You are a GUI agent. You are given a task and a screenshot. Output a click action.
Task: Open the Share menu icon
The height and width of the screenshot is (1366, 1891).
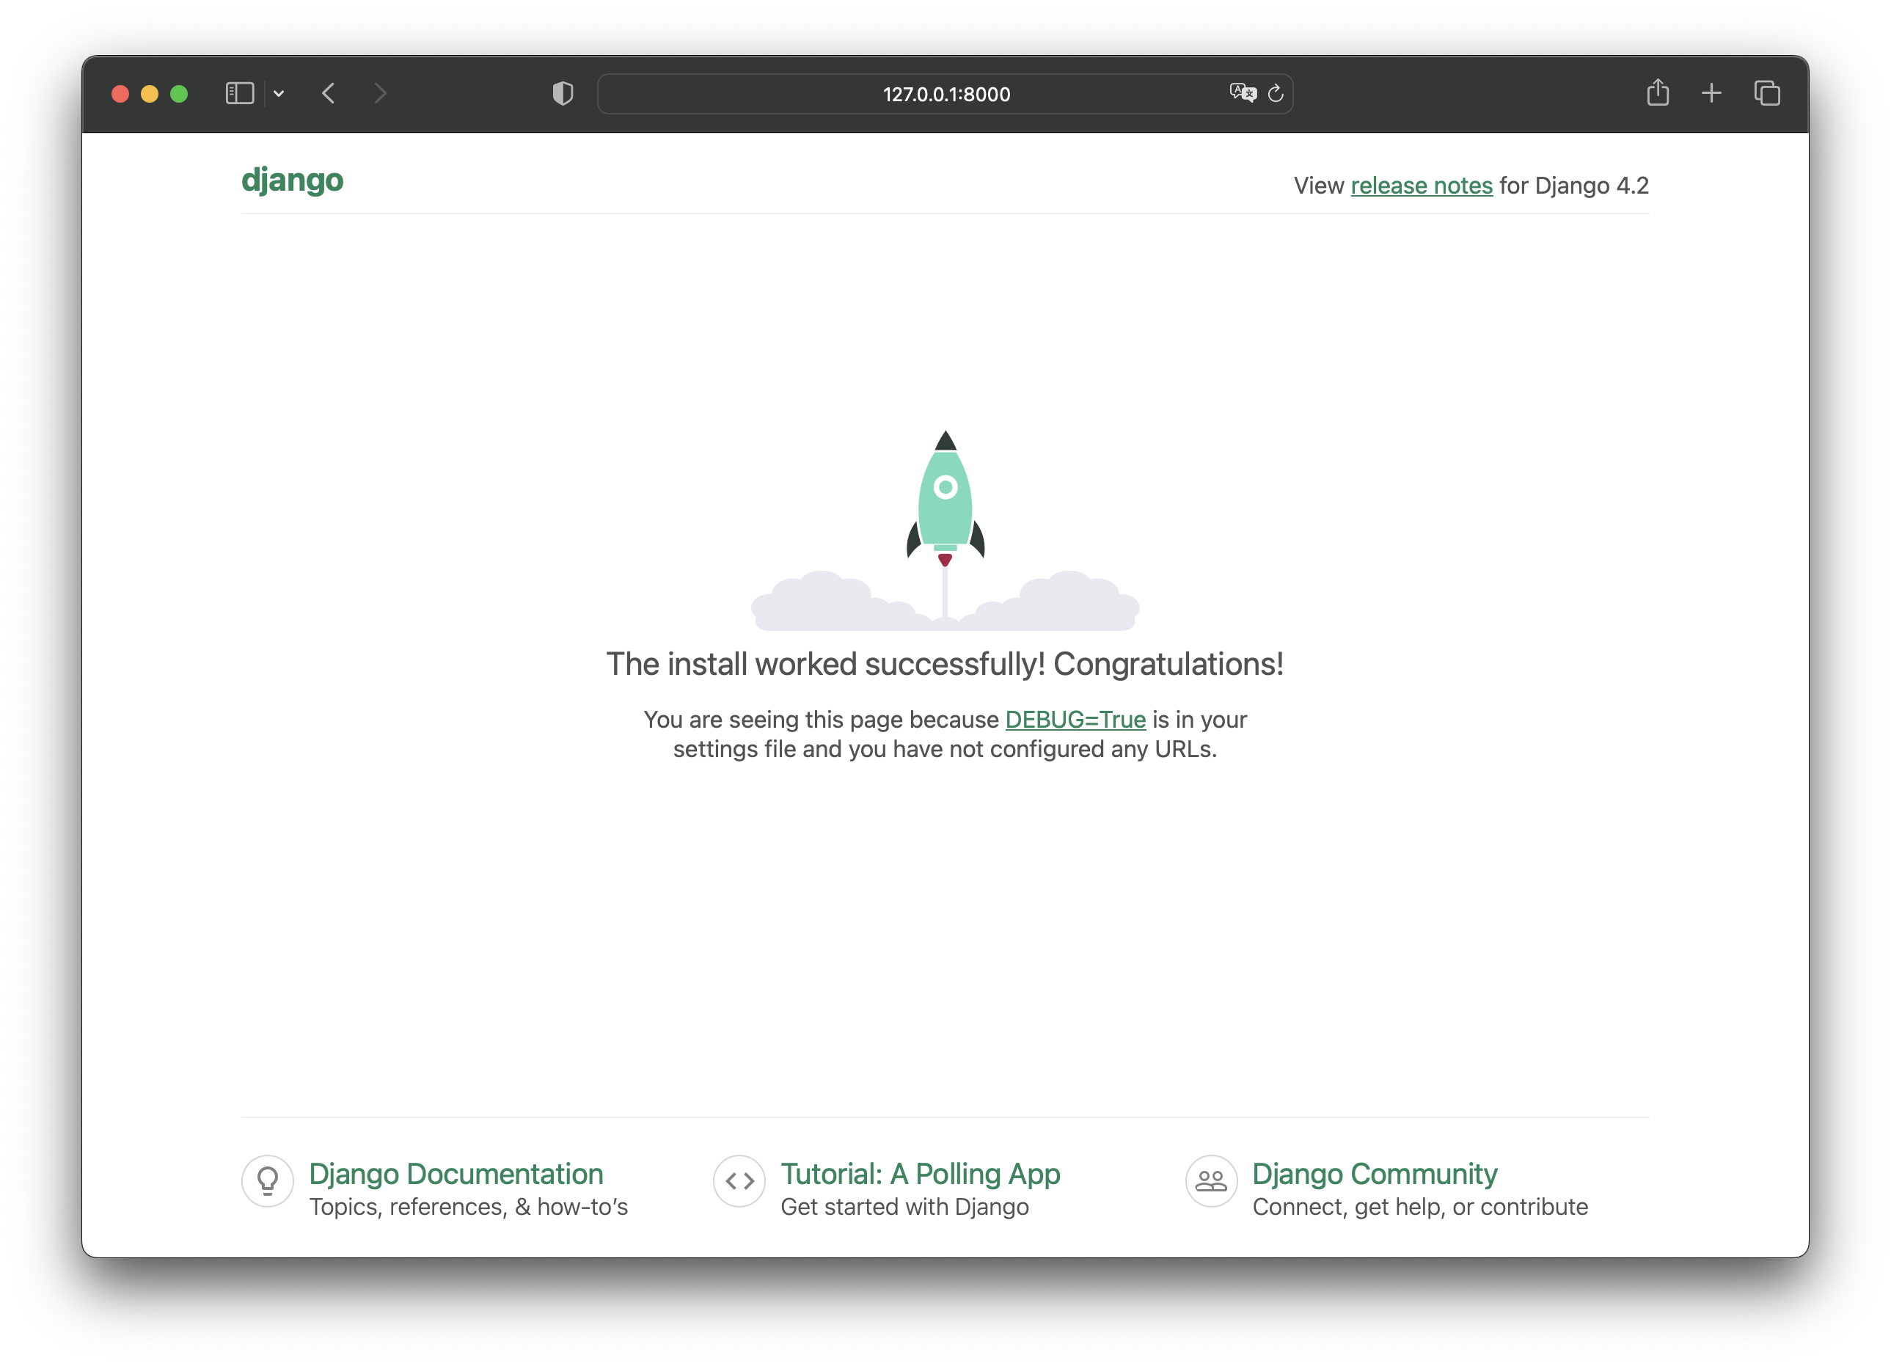1658,92
